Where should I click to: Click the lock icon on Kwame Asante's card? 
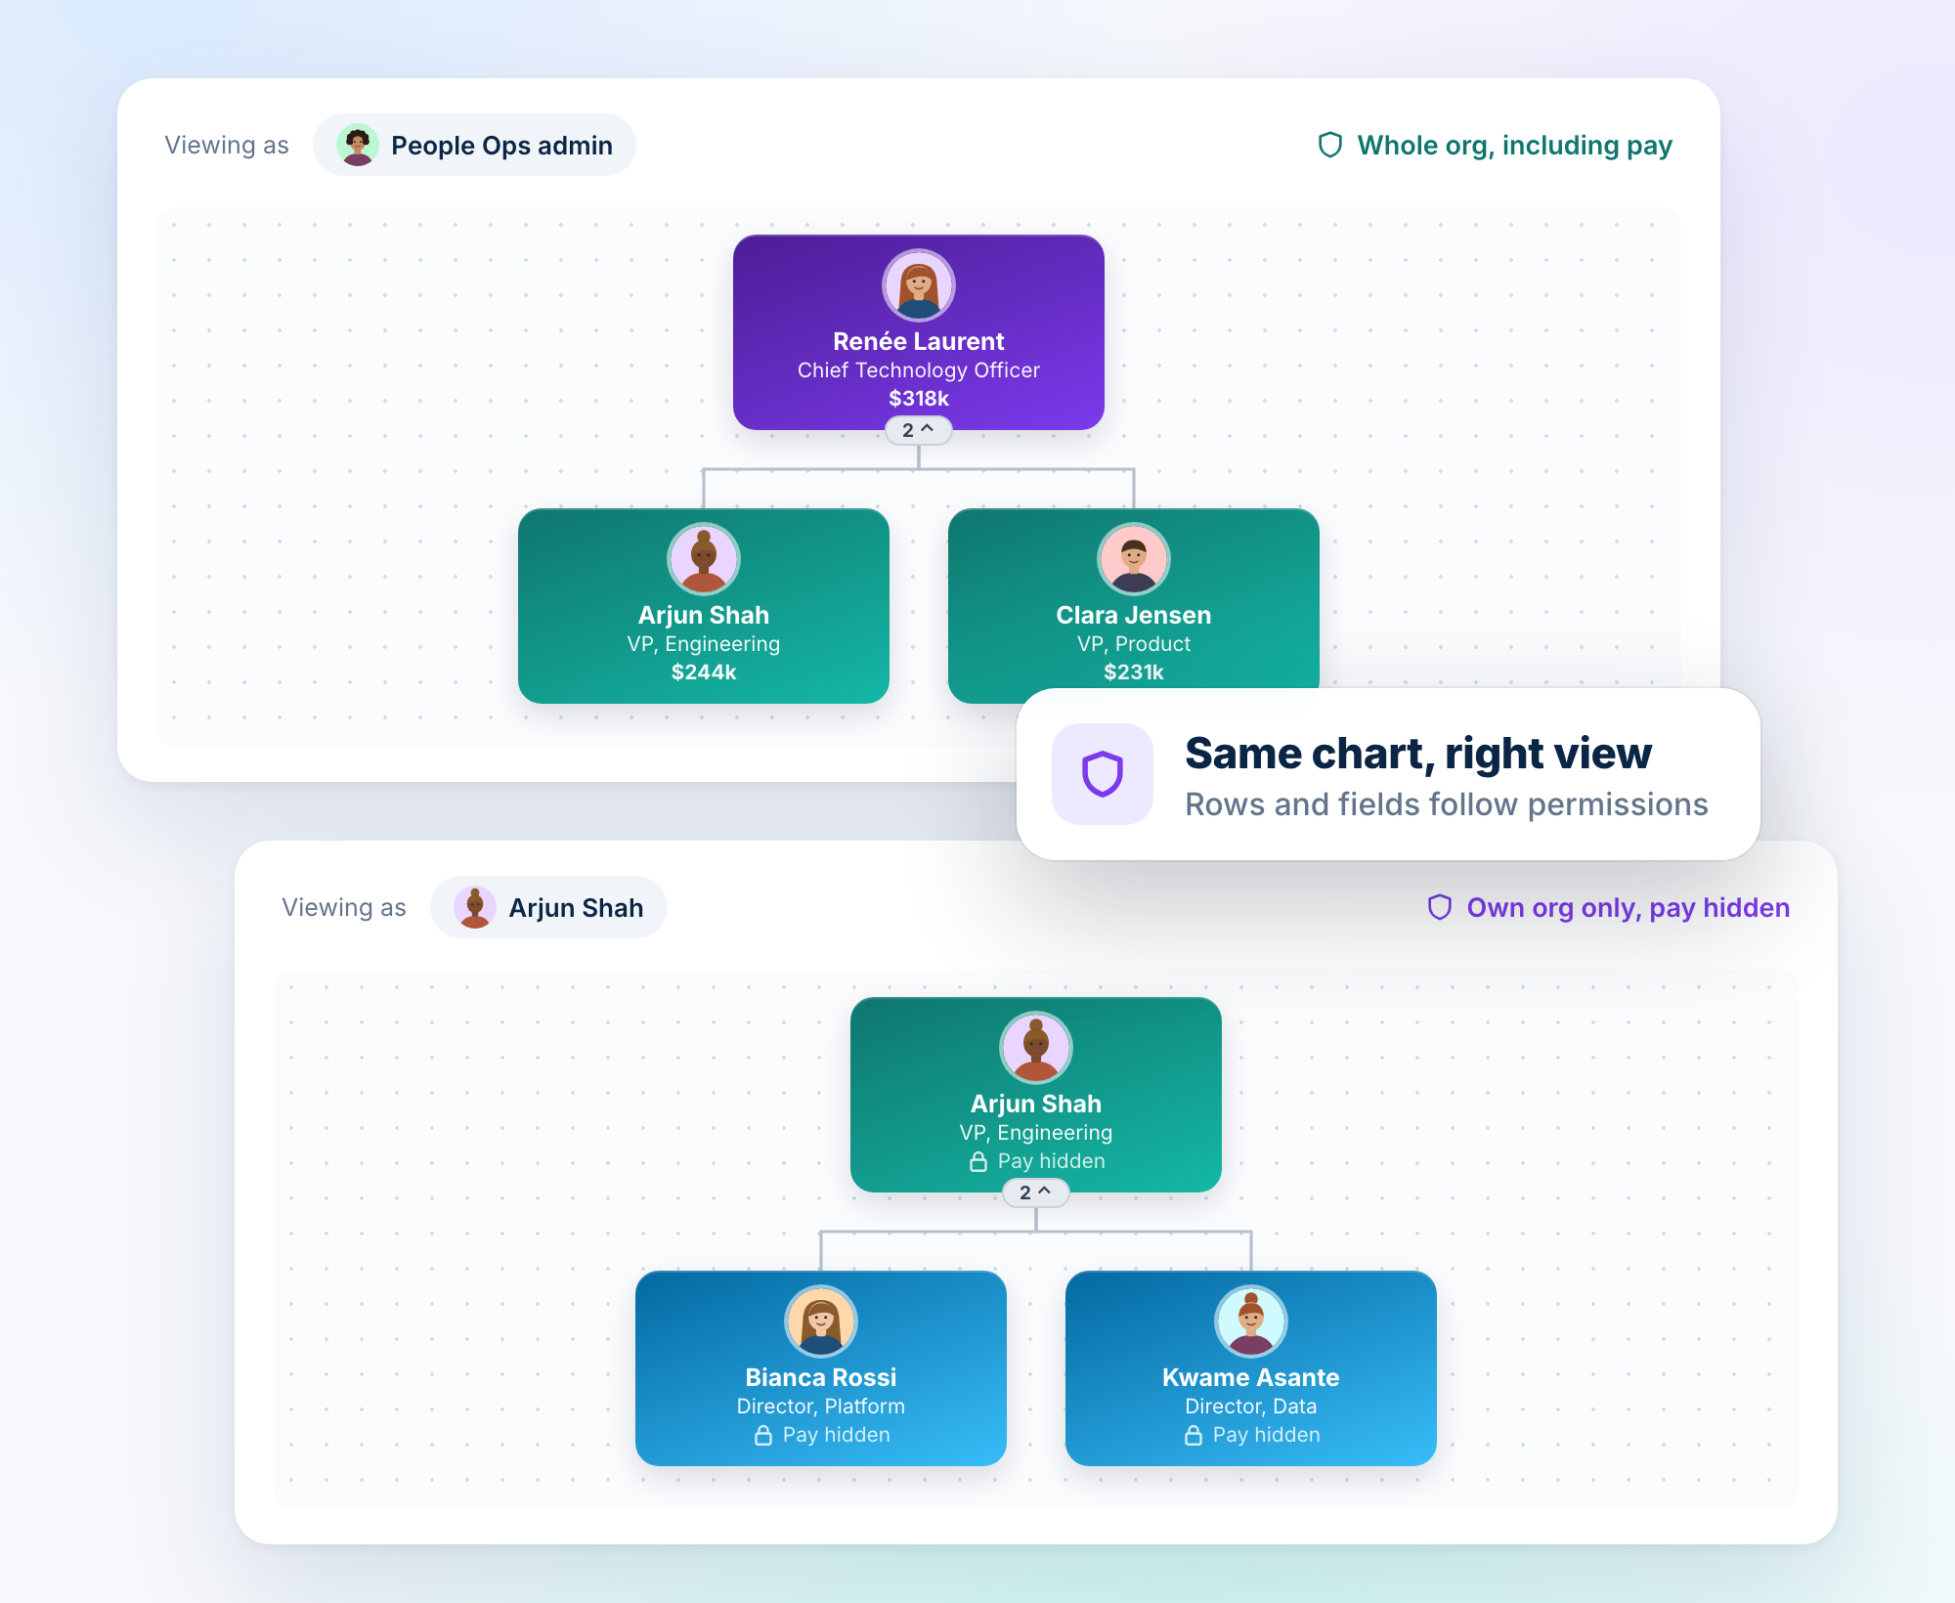(x=1194, y=1435)
